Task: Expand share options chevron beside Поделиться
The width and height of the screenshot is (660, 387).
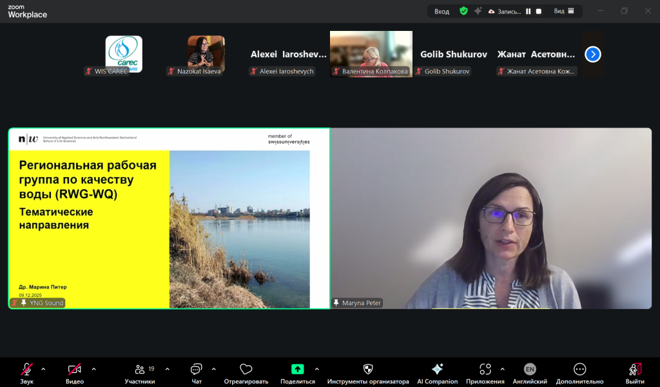Action: click(316, 369)
